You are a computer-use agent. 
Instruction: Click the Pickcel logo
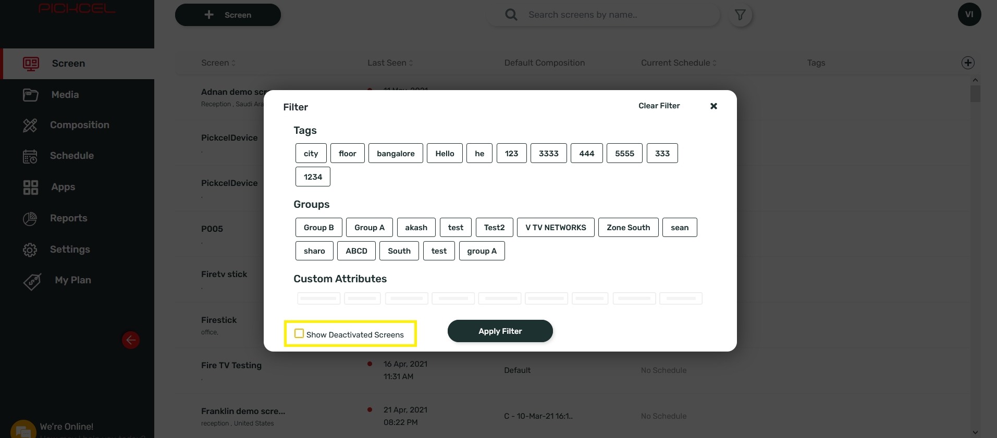[77, 8]
